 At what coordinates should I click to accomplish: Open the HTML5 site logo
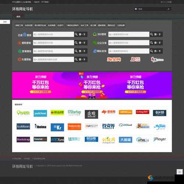click(x=142, y=140)
